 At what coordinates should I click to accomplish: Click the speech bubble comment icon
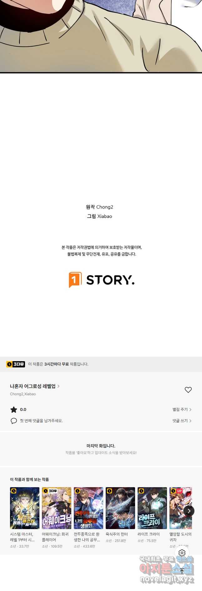pos(14,421)
